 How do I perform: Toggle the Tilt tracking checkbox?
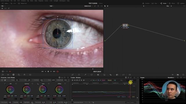click(x=96, y=80)
